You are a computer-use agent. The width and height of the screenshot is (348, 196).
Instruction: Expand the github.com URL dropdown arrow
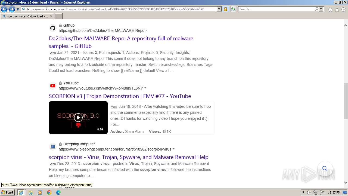pyautogui.click(x=147, y=30)
